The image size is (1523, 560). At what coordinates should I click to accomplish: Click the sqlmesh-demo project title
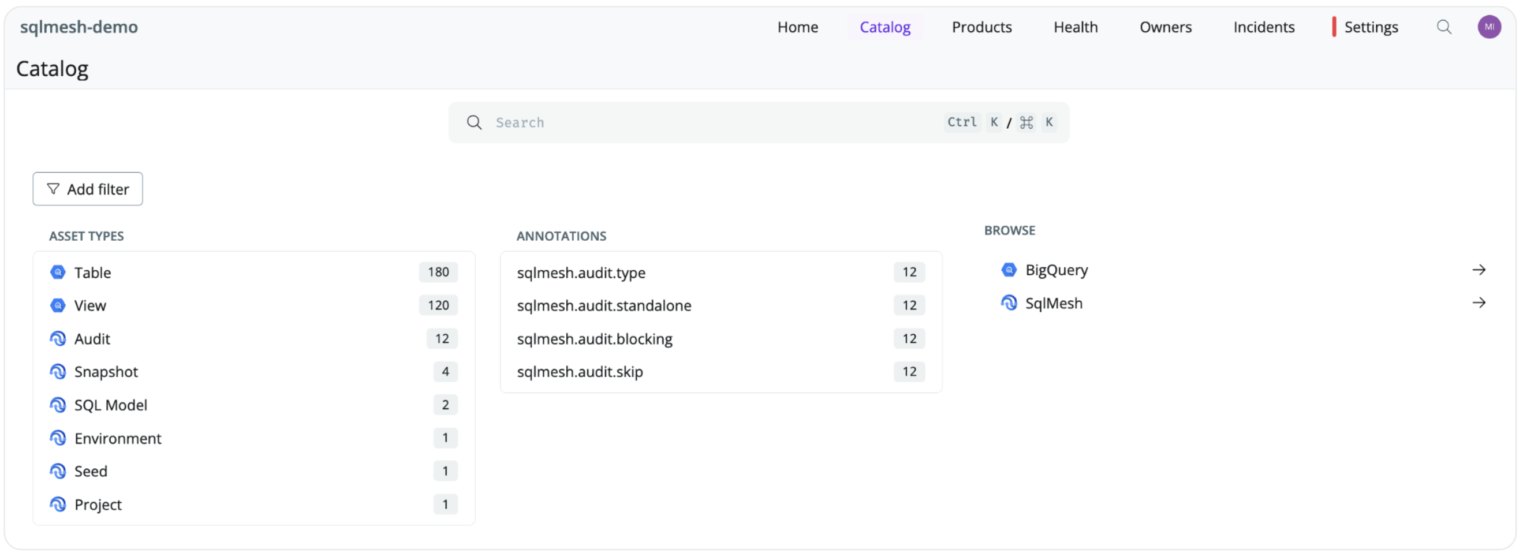point(79,27)
